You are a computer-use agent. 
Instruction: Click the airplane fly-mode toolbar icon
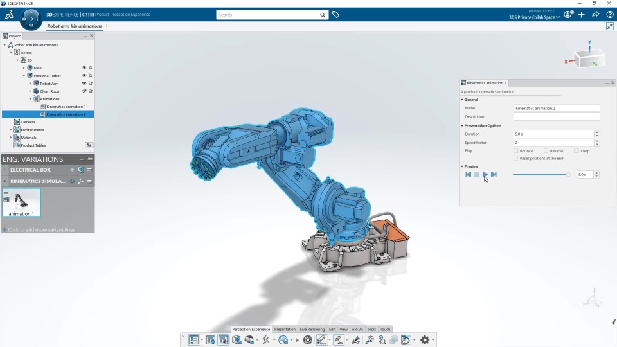355,340
